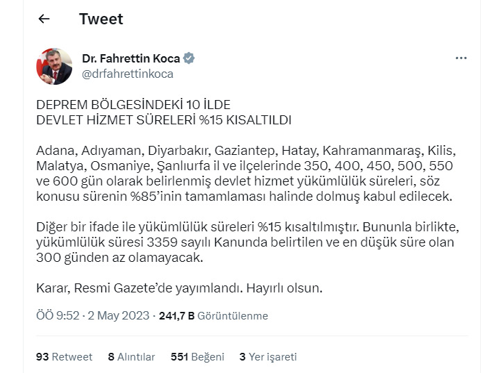Viewport: 481px width, 373px height.
Task: Open the three-dot more options menu
Action: click(461, 58)
